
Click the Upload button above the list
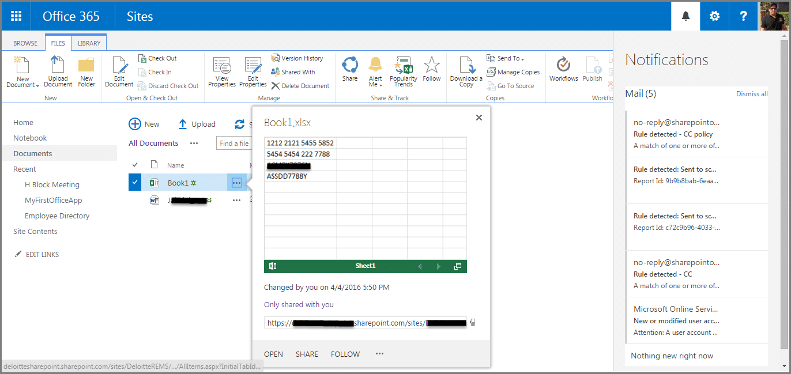coord(197,124)
